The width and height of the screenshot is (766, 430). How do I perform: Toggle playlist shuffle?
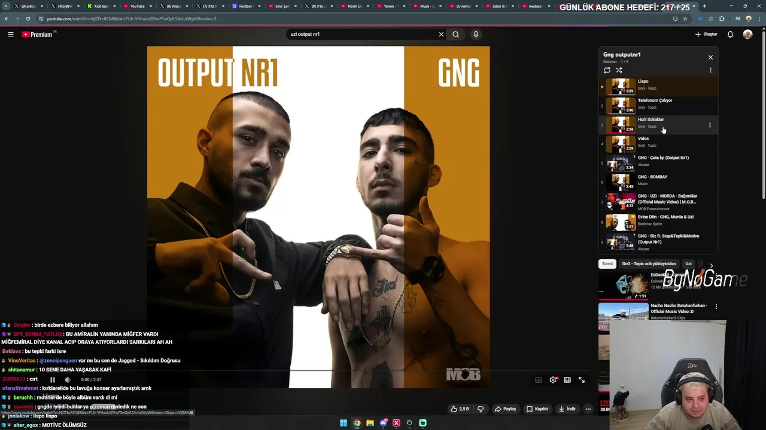[619, 70]
